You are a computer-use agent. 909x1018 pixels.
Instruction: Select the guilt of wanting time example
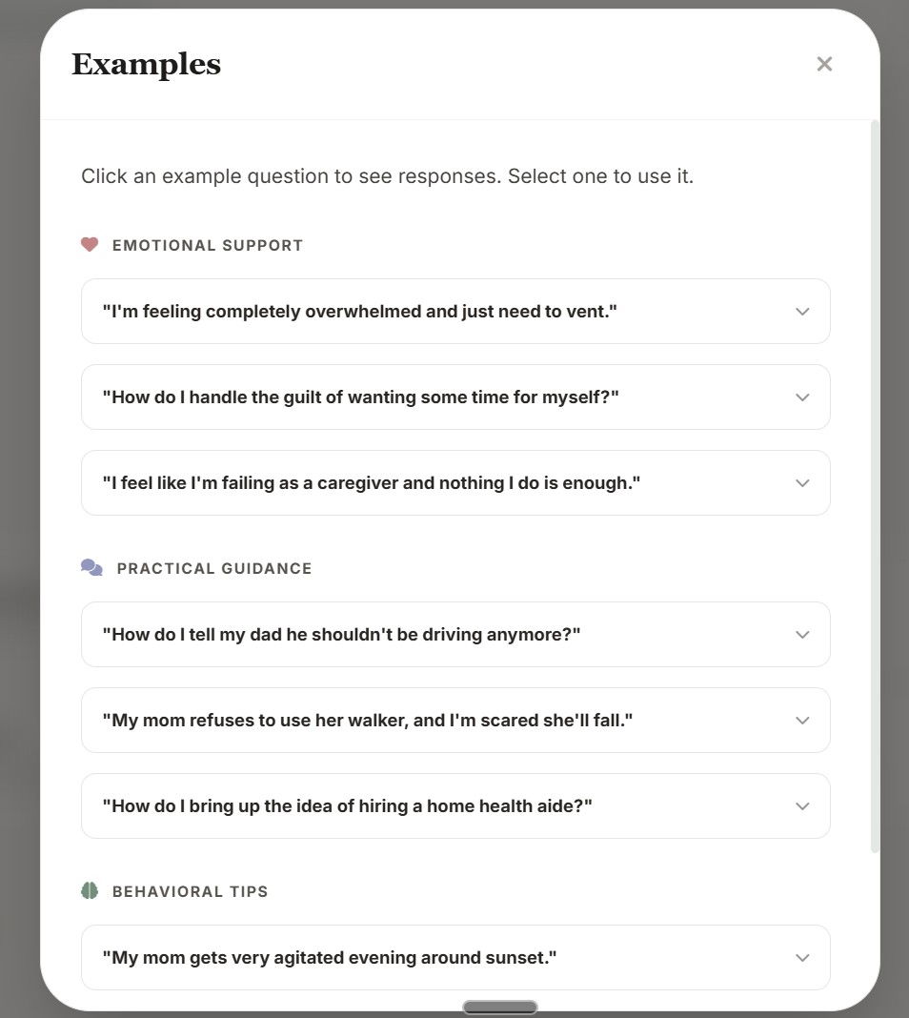(381, 397)
